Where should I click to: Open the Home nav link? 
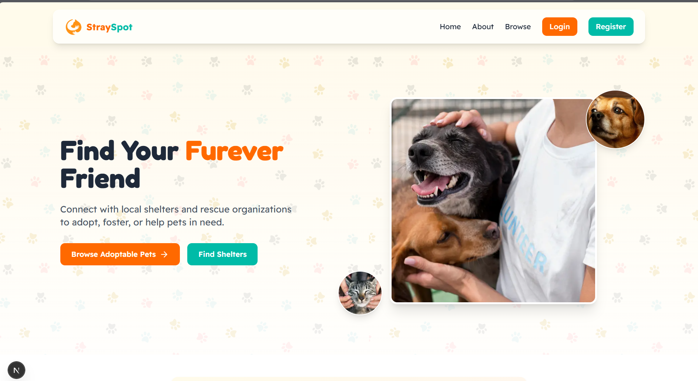450,27
